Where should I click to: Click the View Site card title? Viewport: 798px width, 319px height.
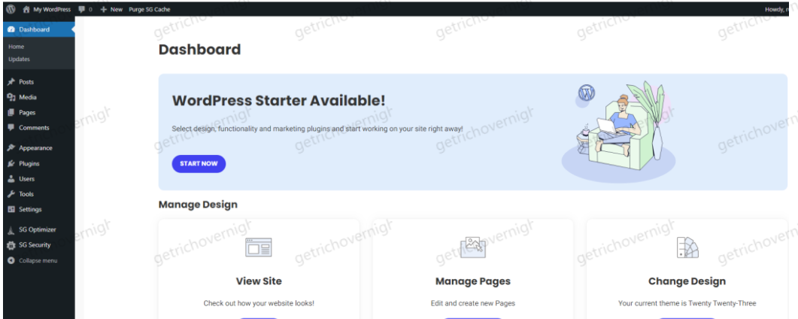point(259,281)
